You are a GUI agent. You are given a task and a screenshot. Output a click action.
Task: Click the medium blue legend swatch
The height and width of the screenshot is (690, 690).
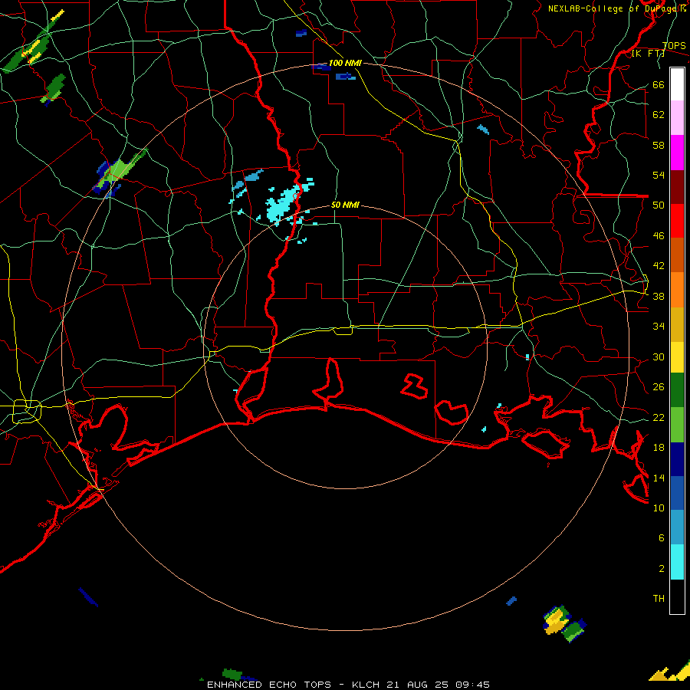pos(677,493)
